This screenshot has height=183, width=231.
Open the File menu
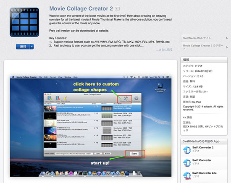[x=40, y=77]
